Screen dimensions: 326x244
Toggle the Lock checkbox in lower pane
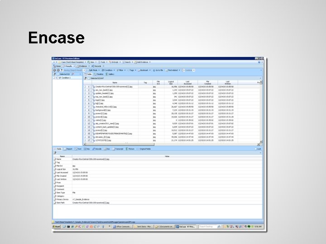point(255,149)
